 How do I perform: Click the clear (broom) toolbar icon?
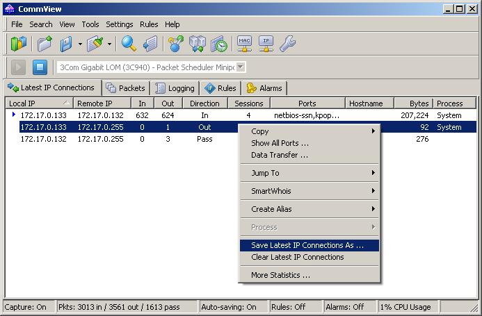pos(95,44)
